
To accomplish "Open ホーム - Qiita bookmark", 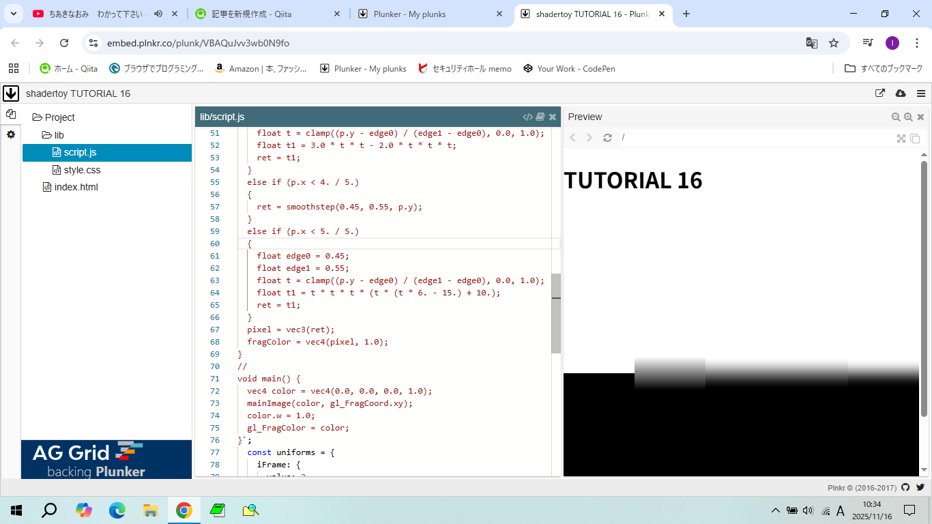I will coord(69,68).
